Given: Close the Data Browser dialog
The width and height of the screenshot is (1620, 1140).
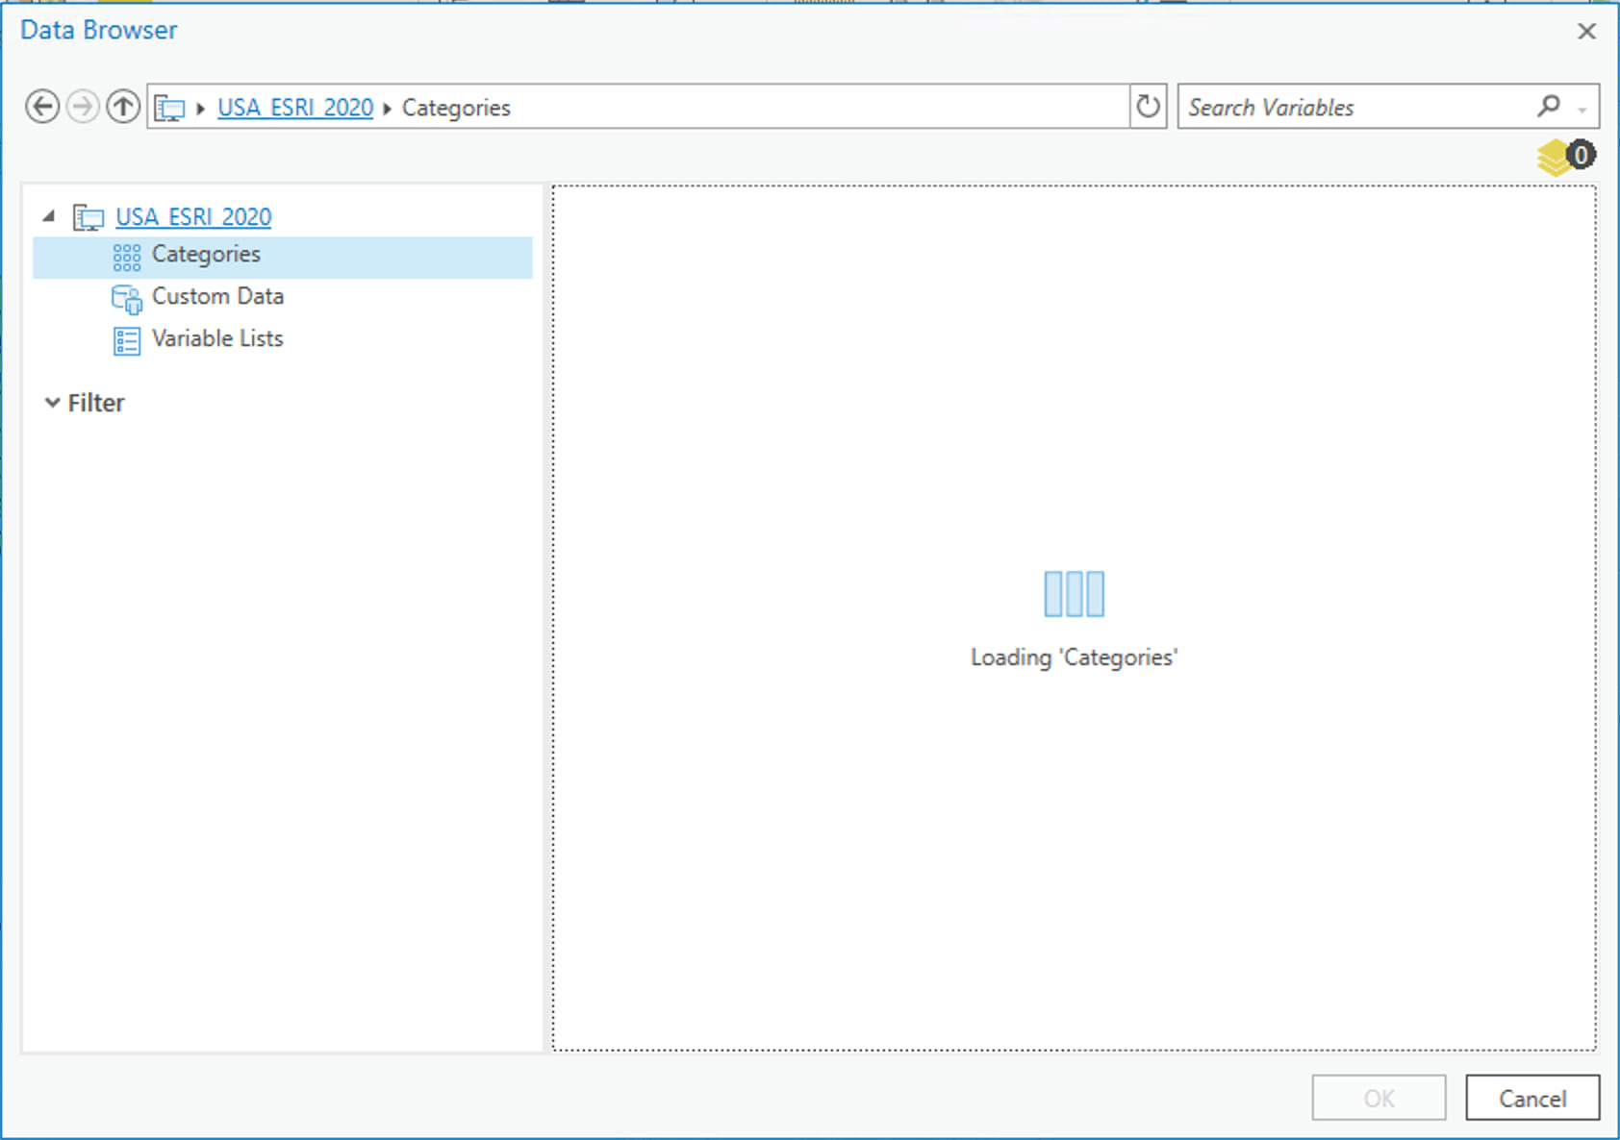Looking at the screenshot, I should click(x=1587, y=31).
